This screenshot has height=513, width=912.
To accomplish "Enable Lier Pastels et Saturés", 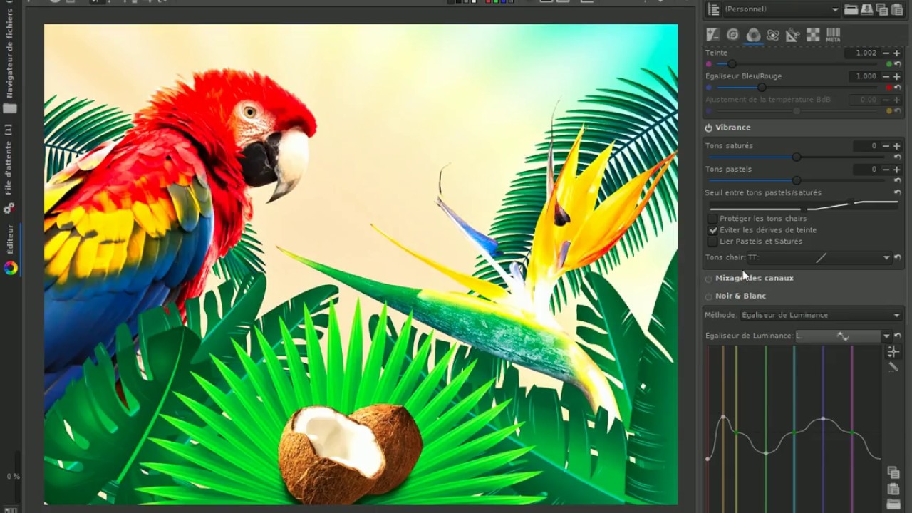I will tap(712, 242).
